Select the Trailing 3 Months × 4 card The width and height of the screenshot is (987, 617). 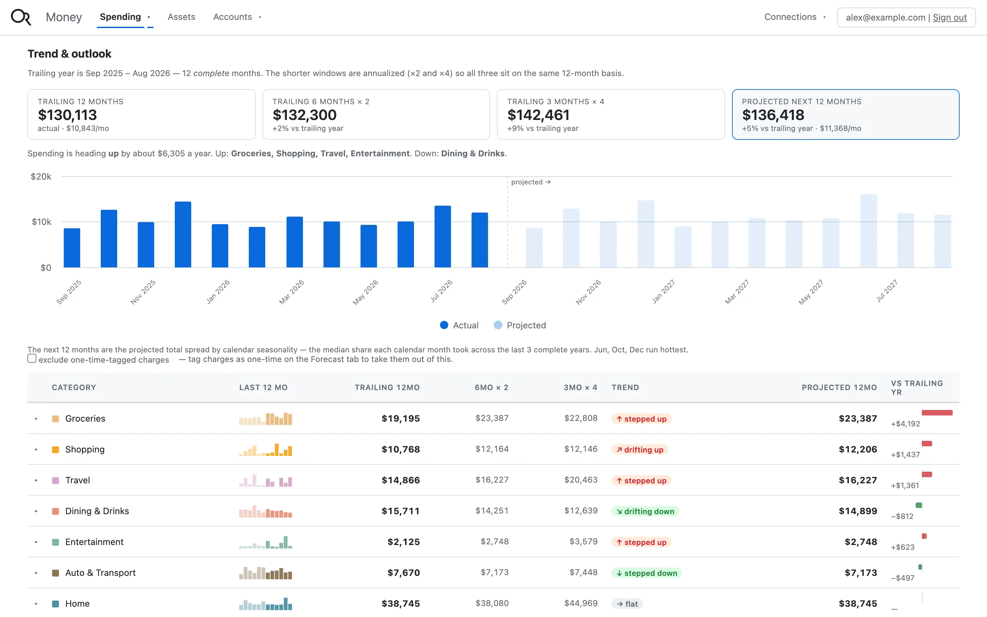click(611, 115)
